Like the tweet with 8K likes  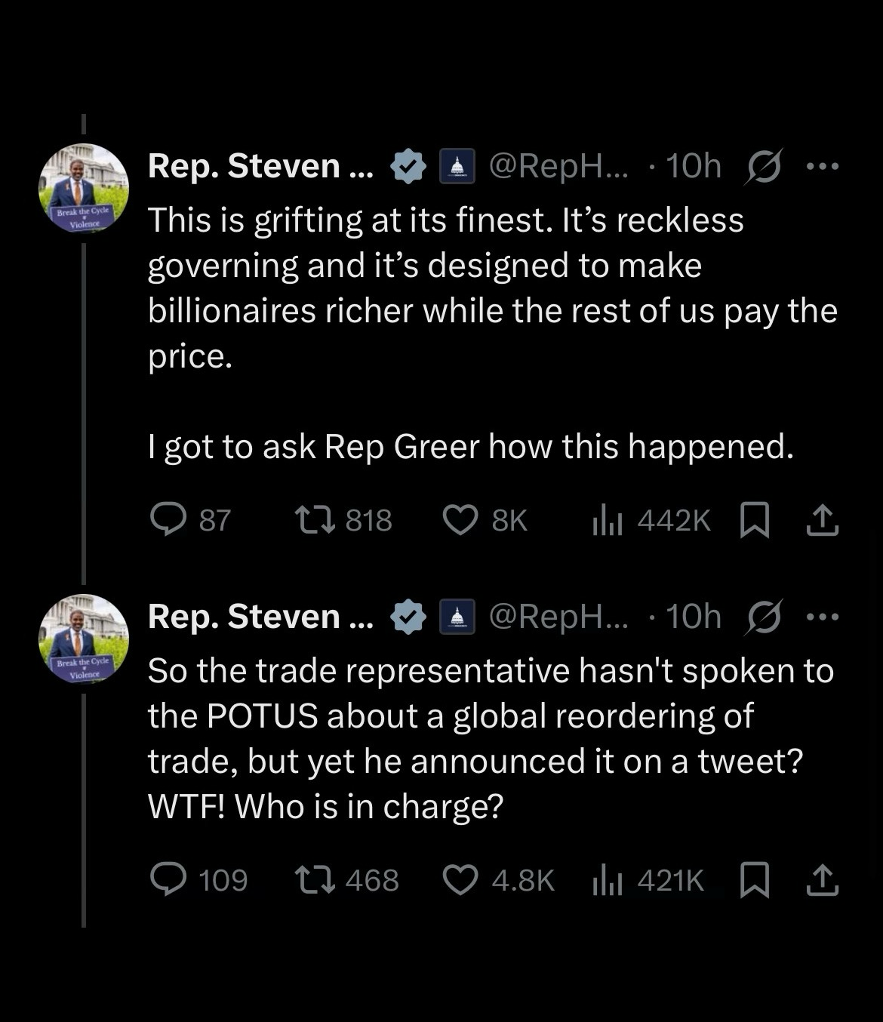point(460,520)
